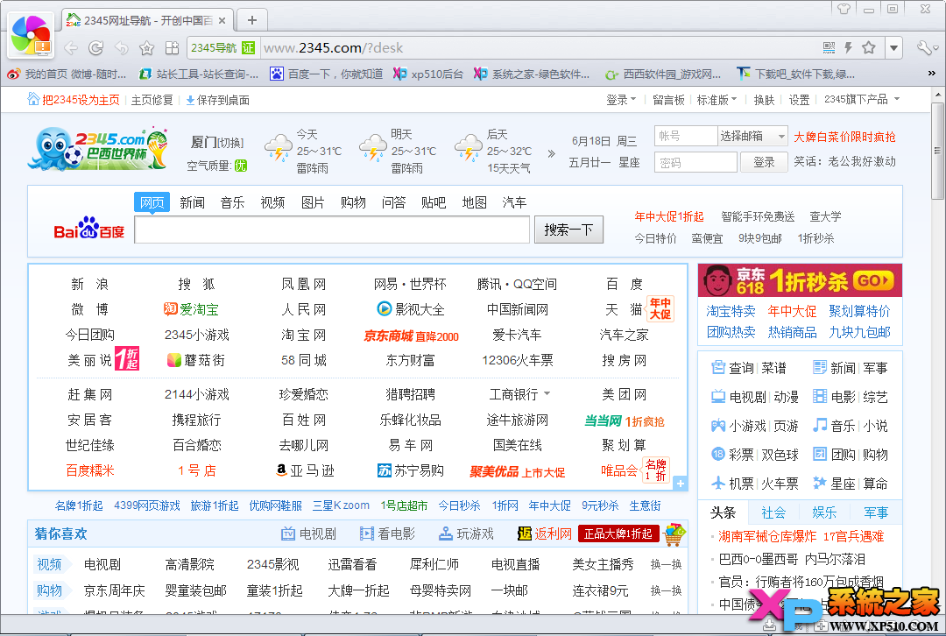
Task: Open the 爱淘宝 site link
Action: pyautogui.click(x=191, y=309)
